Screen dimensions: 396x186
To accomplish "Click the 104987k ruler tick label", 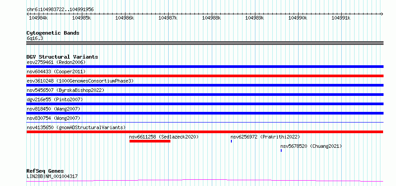I will 168,18.
